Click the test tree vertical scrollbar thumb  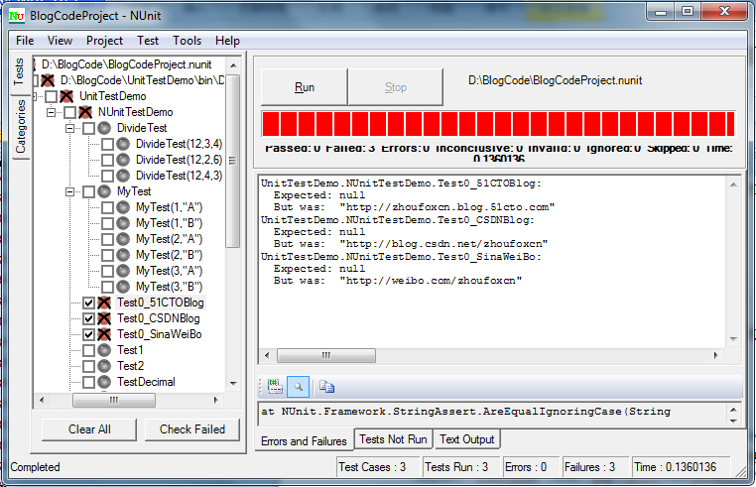click(233, 161)
